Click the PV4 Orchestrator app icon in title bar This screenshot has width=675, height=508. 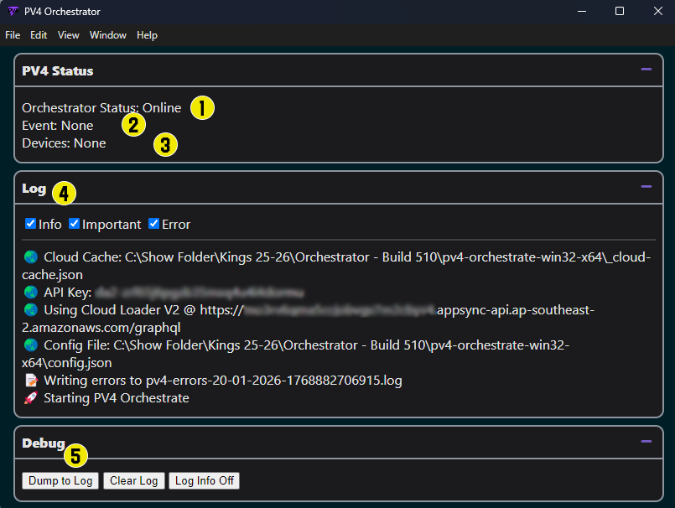point(13,11)
